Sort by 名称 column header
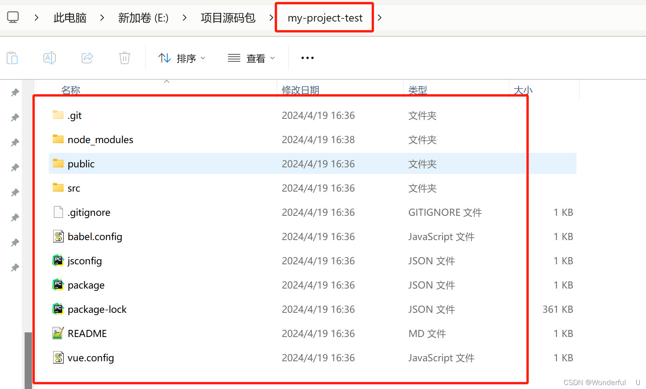 coord(71,90)
